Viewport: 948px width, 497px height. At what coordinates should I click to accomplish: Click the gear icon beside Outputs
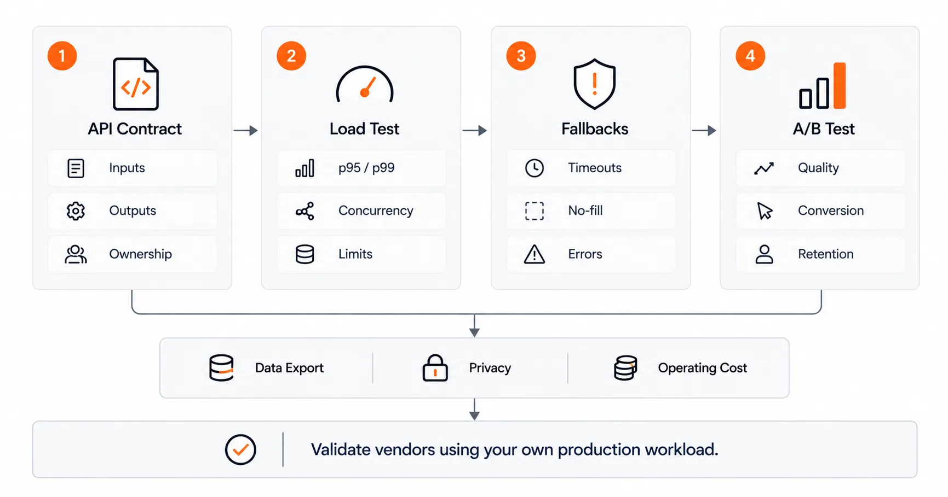pos(76,211)
